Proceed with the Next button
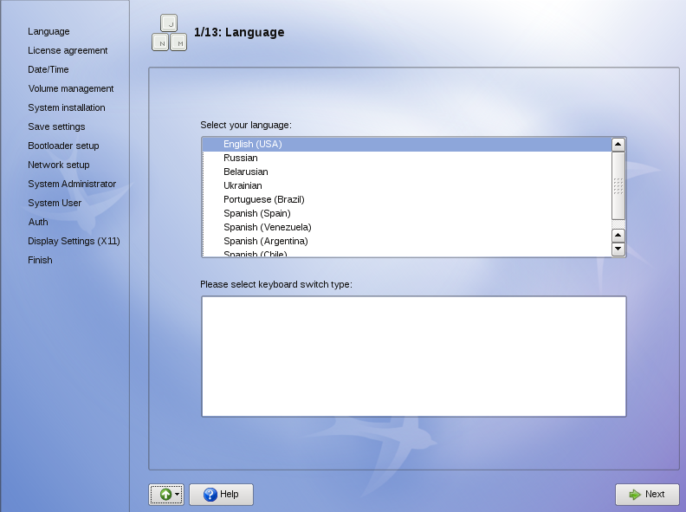 647,494
